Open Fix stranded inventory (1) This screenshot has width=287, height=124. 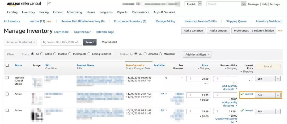(x=130, y=21)
